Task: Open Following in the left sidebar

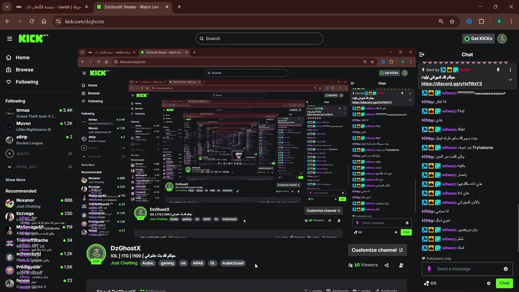Action: coord(22,82)
